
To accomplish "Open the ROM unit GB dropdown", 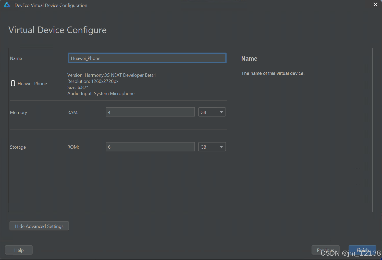I will pyautogui.click(x=212, y=147).
